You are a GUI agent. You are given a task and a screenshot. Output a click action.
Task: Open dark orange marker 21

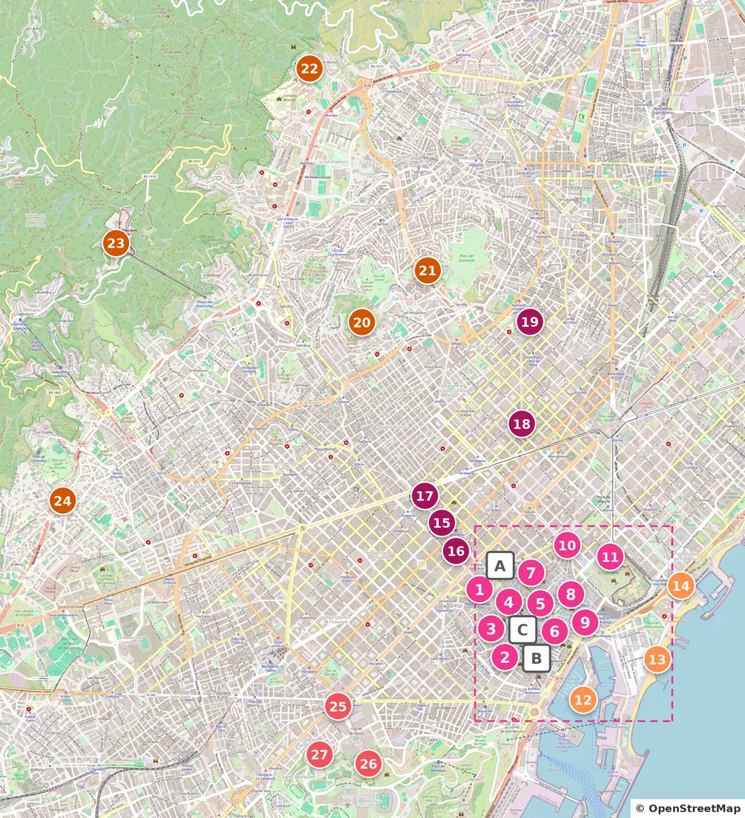click(x=428, y=270)
